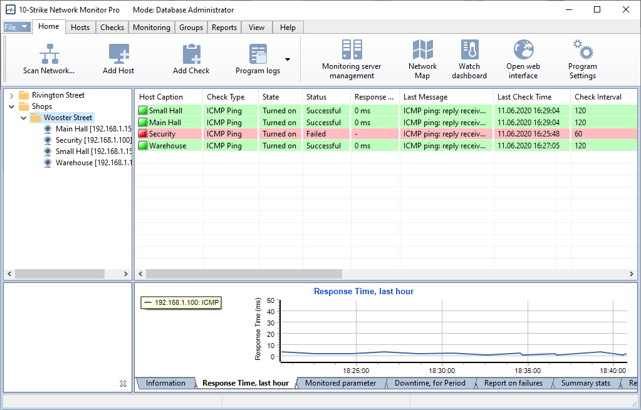This screenshot has height=410, width=641.
Task: Open the View ribbon tab
Action: pos(256,28)
